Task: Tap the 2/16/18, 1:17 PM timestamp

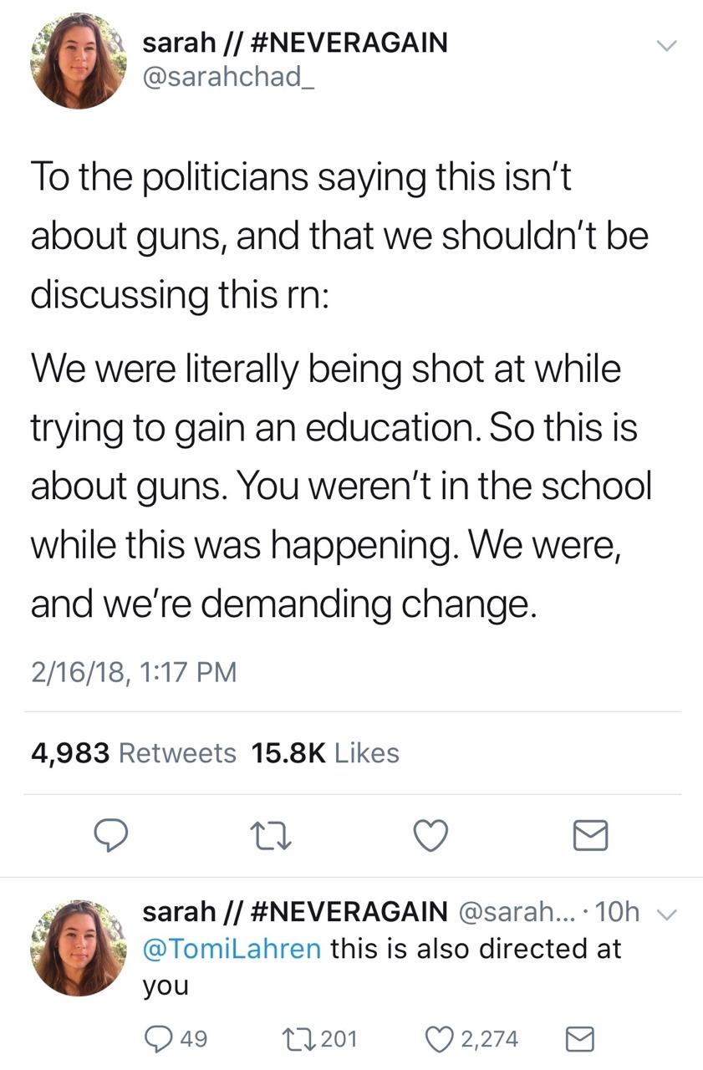Action: 134,670
